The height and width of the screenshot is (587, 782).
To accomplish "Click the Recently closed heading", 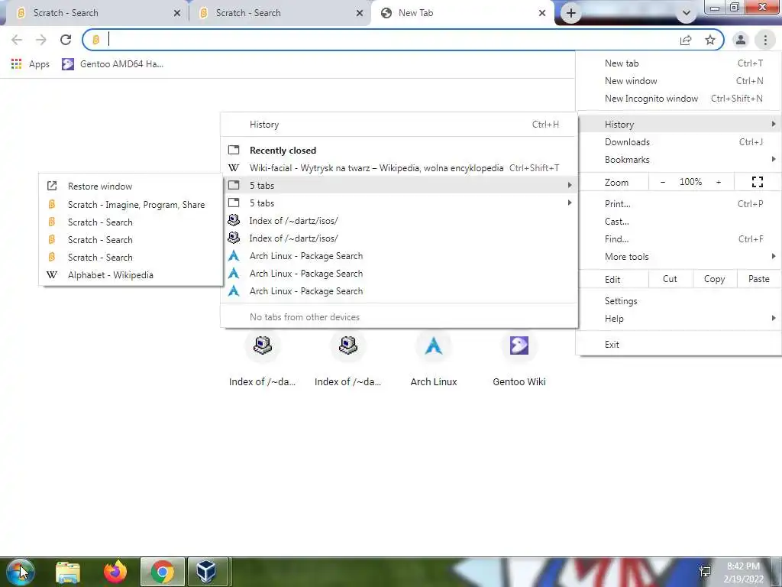I will (283, 151).
